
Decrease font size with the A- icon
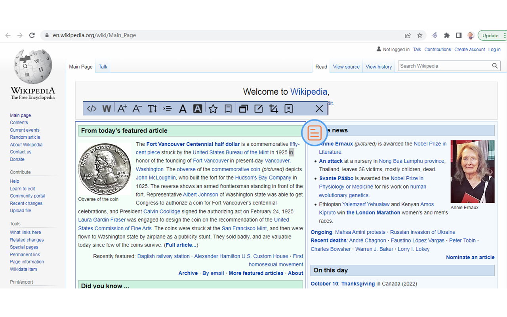(x=137, y=109)
